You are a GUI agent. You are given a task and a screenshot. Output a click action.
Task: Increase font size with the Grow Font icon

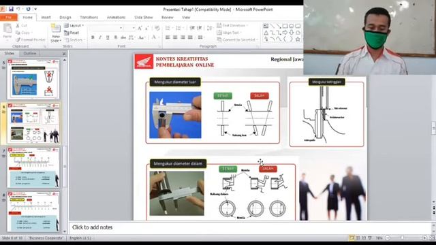pyautogui.click(x=140, y=28)
